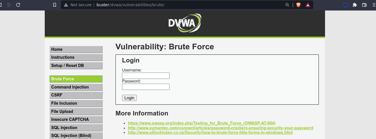
Task: Select Command Injection from the sidebar
Action: [x=76, y=87]
